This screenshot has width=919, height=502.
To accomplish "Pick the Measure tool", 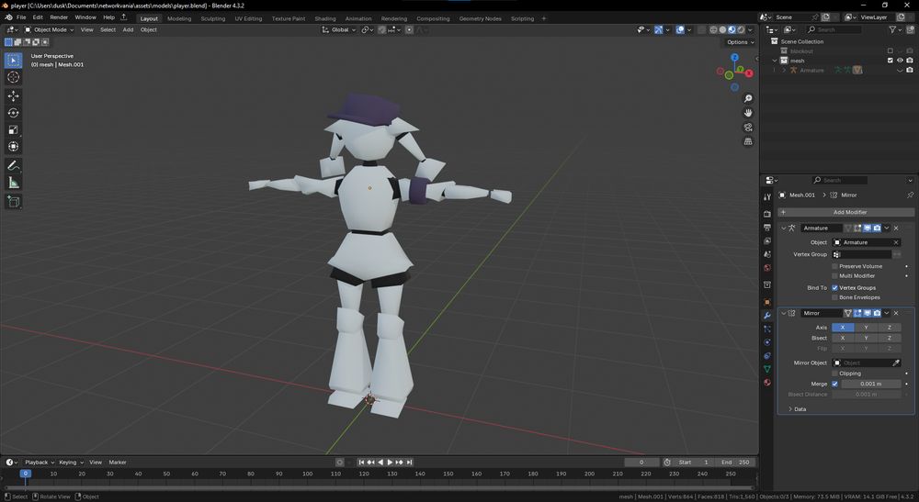I will [13, 183].
